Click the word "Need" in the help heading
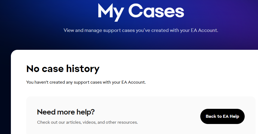Viewport: 258px width, 134px height. click(47, 112)
